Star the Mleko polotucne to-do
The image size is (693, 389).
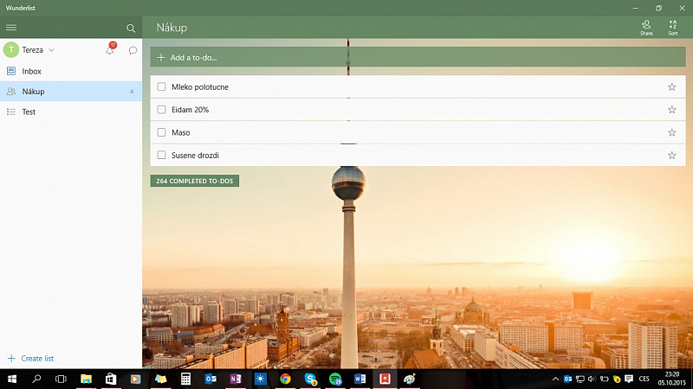tap(672, 87)
